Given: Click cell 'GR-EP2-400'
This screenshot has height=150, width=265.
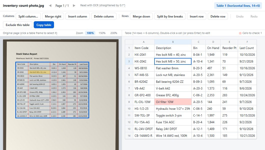Looking at the screenshot, I should click(144, 95).
